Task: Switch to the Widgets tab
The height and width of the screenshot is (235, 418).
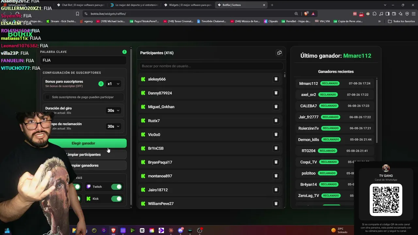Action: coord(188,5)
